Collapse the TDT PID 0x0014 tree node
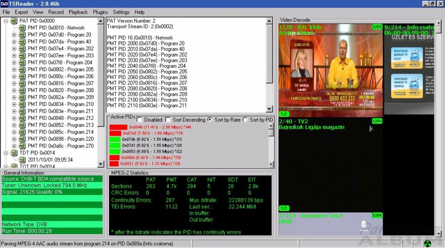445x248 pixels. [6, 153]
